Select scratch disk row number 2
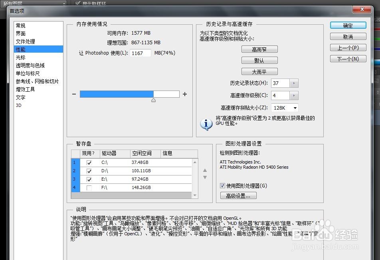This screenshot has height=260, width=380. (75, 171)
